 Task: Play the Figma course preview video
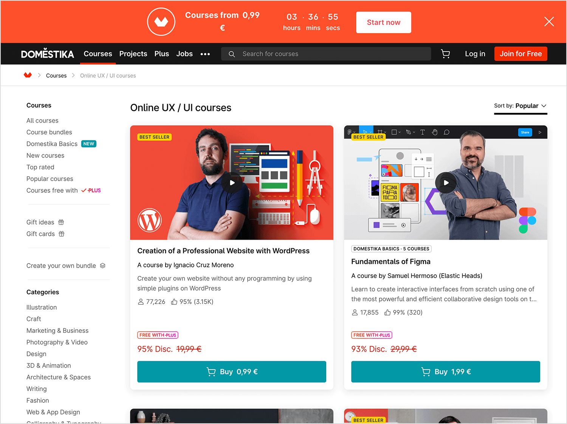tap(446, 182)
